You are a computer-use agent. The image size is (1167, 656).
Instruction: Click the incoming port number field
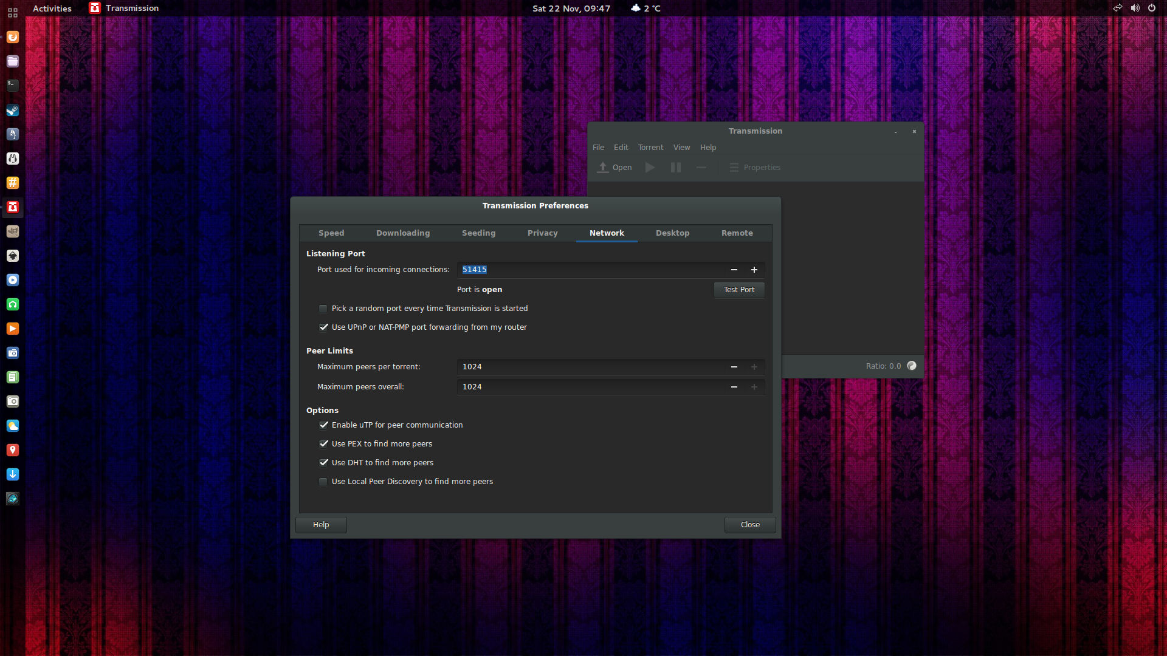(x=590, y=270)
